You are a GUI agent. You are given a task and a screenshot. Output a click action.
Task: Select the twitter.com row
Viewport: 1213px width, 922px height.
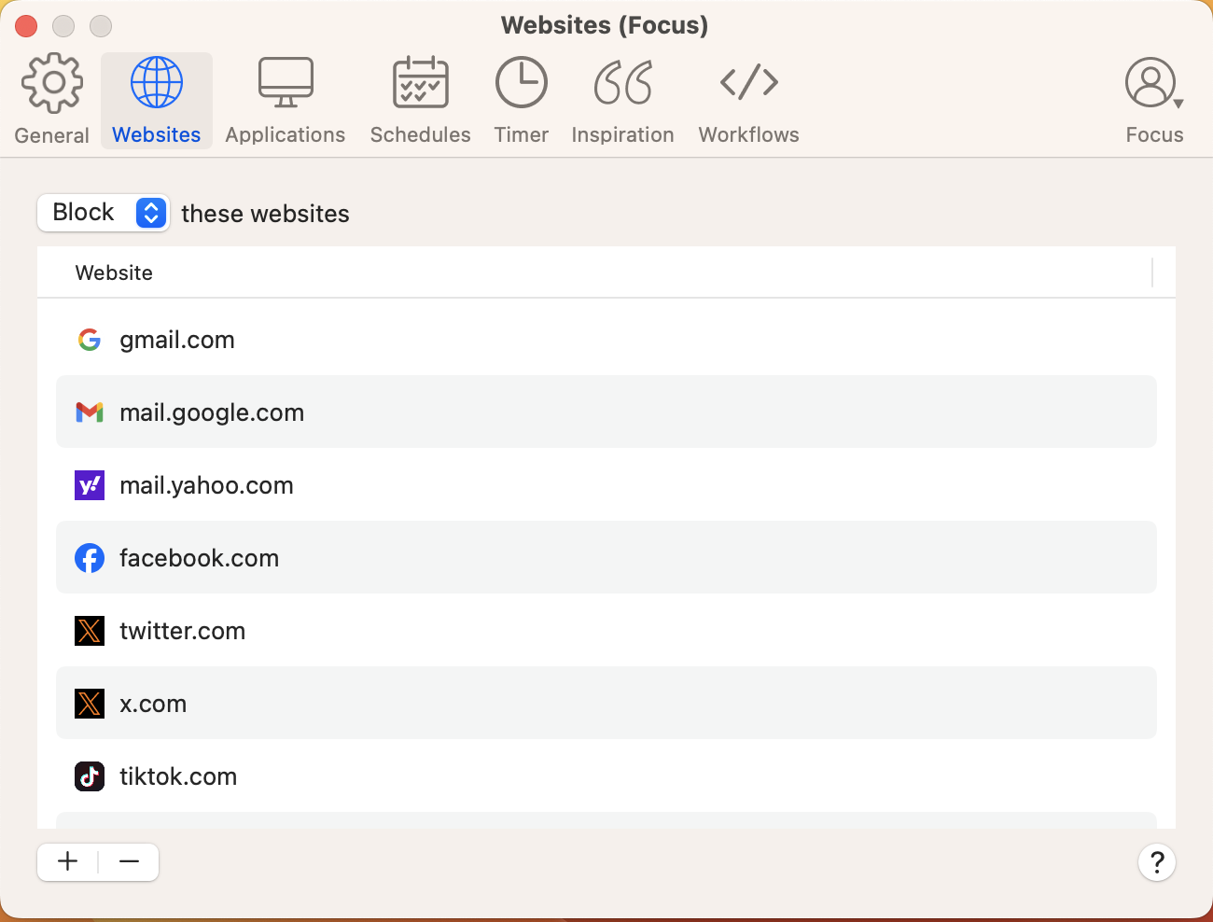[x=606, y=631]
